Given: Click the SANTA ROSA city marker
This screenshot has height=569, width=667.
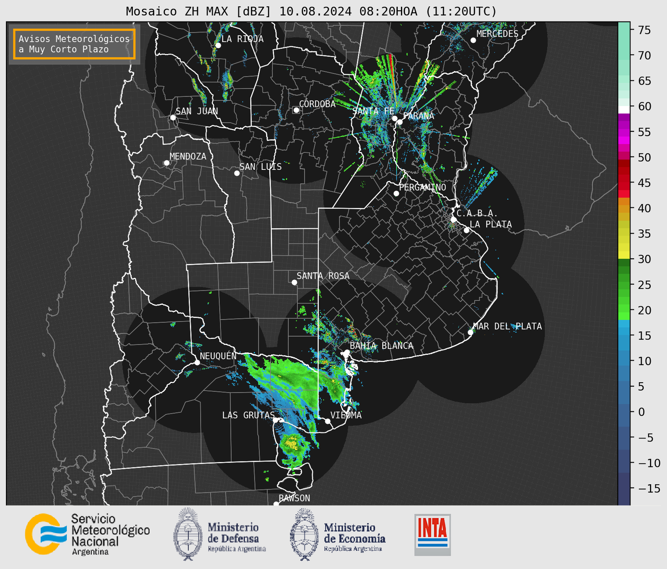Looking at the screenshot, I should (294, 282).
